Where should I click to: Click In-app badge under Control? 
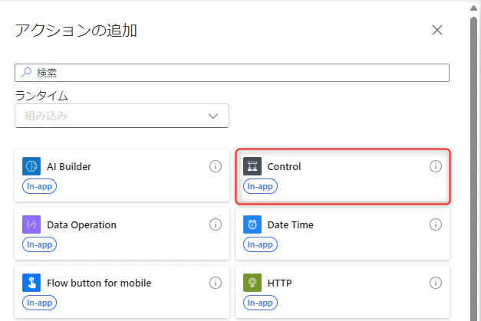[x=260, y=186]
